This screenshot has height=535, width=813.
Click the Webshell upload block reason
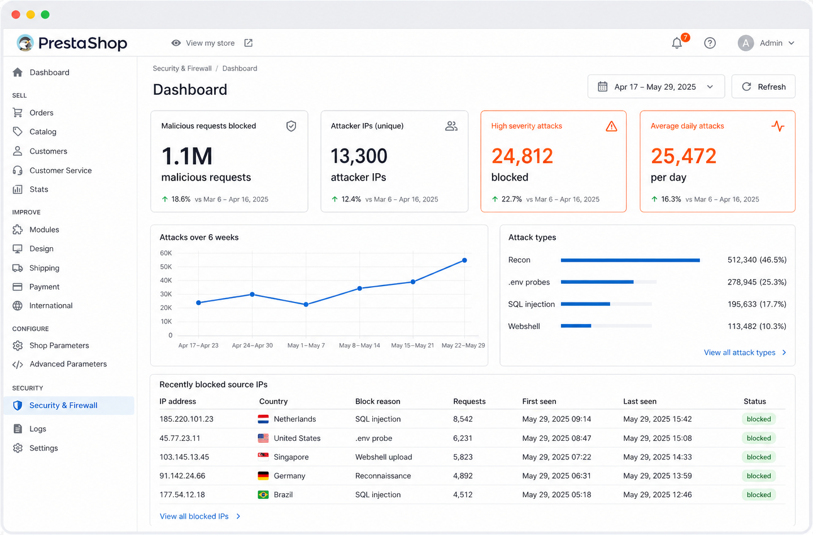[384, 457]
